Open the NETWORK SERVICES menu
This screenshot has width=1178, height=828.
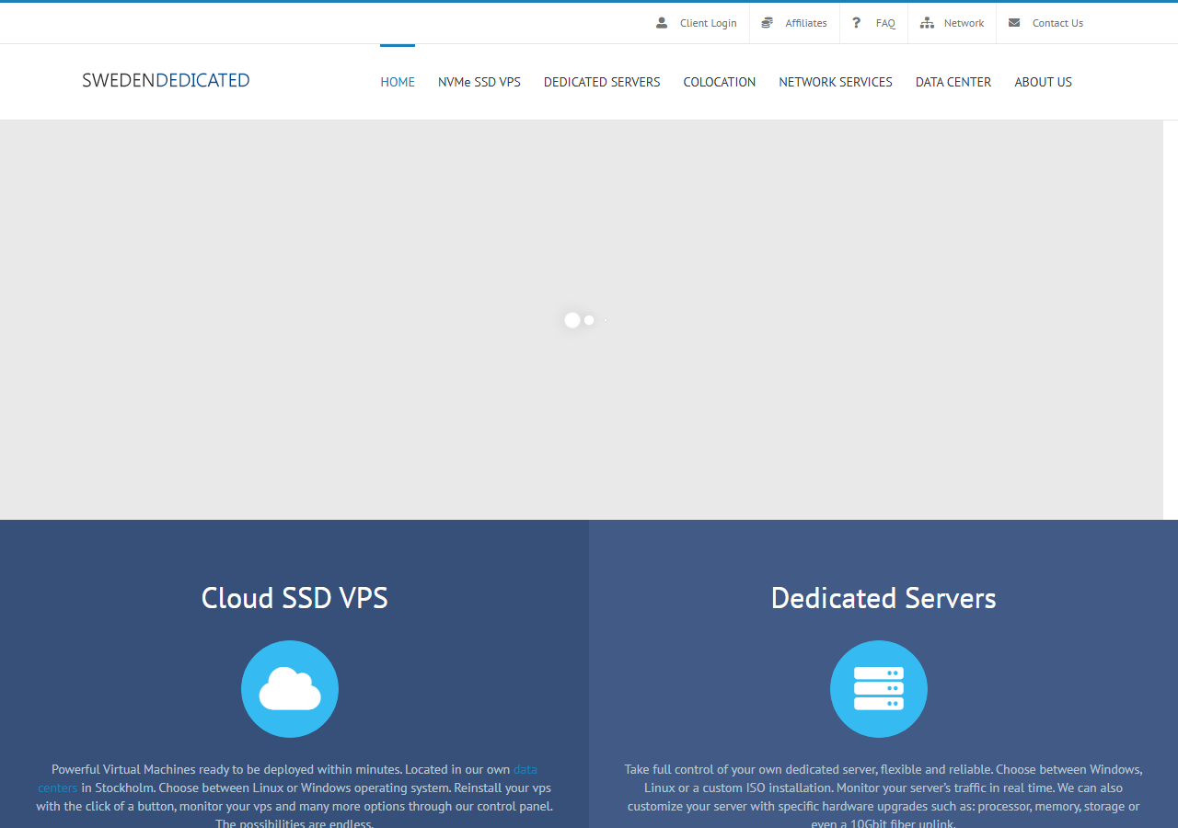pyautogui.click(x=836, y=82)
